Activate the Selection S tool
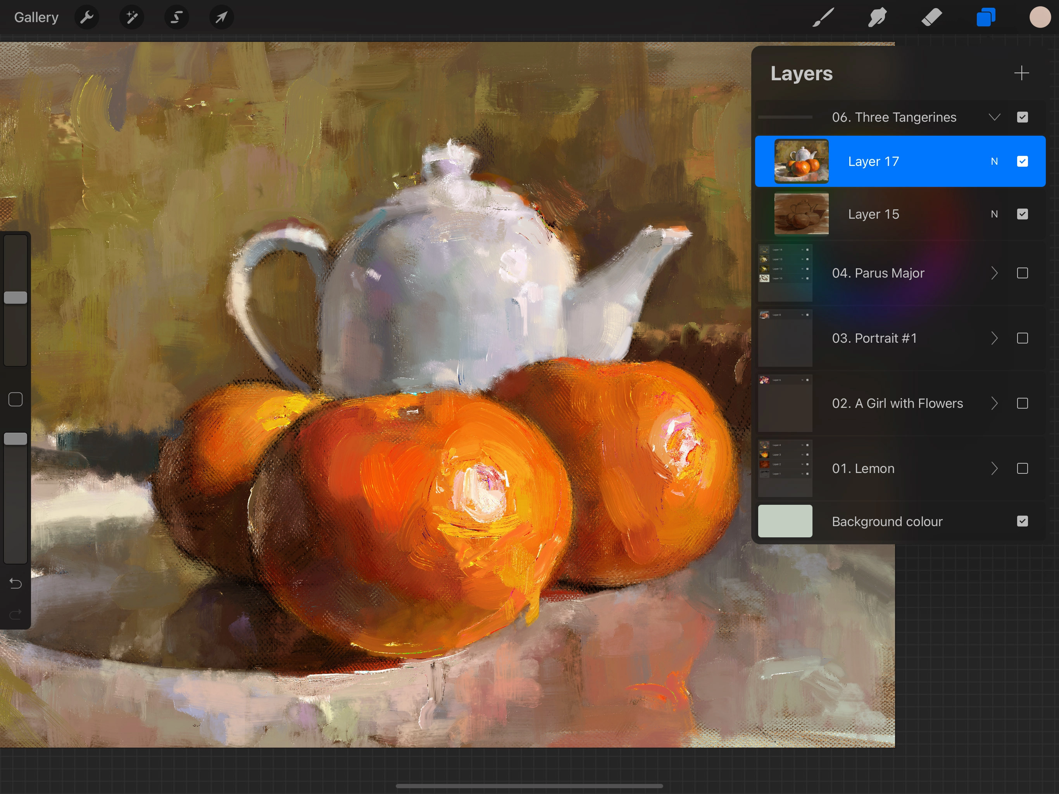Screen dimensions: 1059x794 coord(177,18)
